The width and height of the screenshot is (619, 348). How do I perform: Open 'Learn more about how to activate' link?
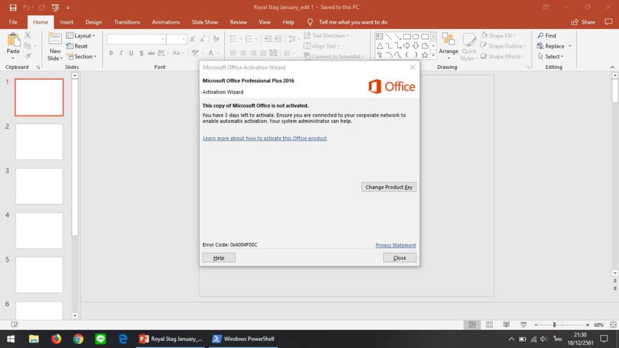tap(265, 138)
